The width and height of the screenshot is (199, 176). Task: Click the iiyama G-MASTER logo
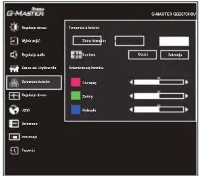[x=26, y=12]
